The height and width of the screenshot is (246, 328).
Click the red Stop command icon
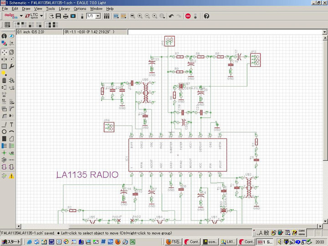pyautogui.click(x=188, y=16)
